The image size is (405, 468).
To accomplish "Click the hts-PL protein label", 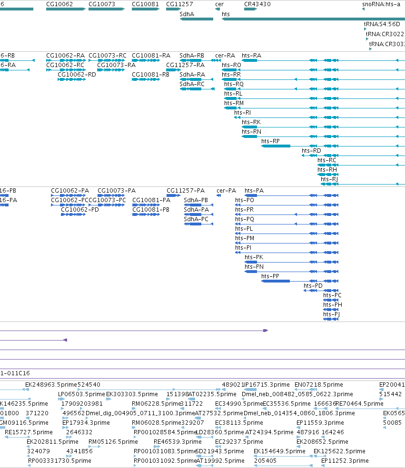I will point(244,229).
